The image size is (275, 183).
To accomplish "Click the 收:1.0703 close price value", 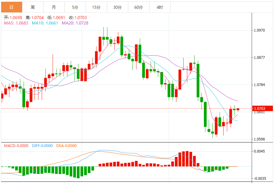I will coord(78,18).
